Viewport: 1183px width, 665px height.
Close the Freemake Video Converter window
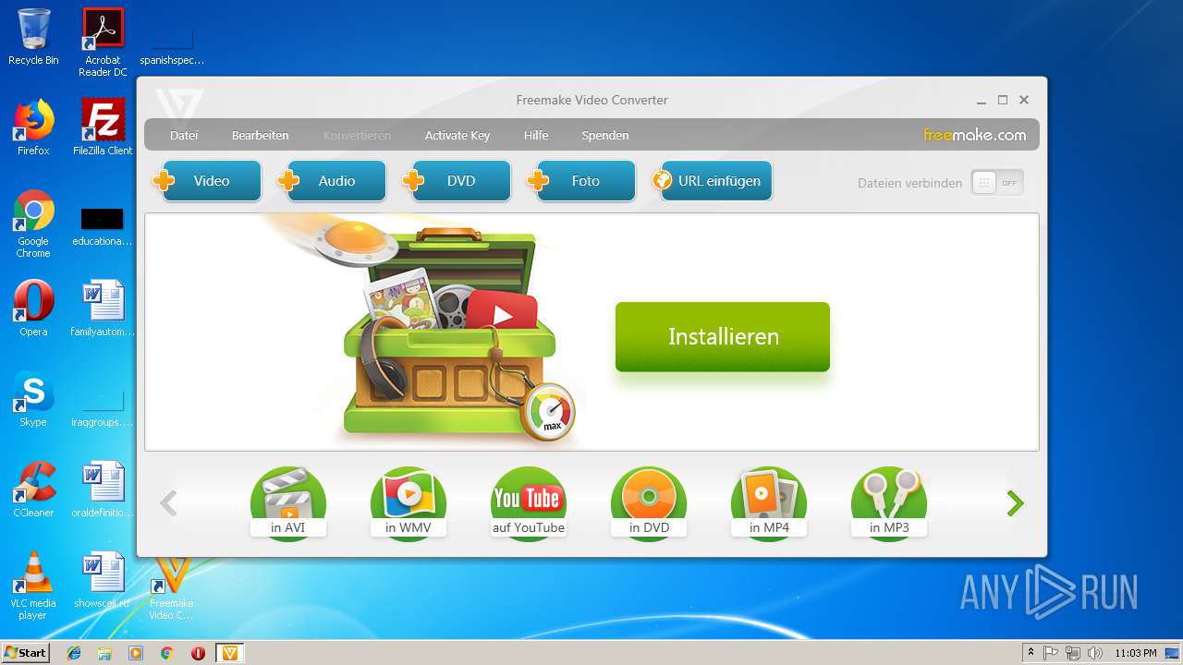pyautogui.click(x=1024, y=100)
